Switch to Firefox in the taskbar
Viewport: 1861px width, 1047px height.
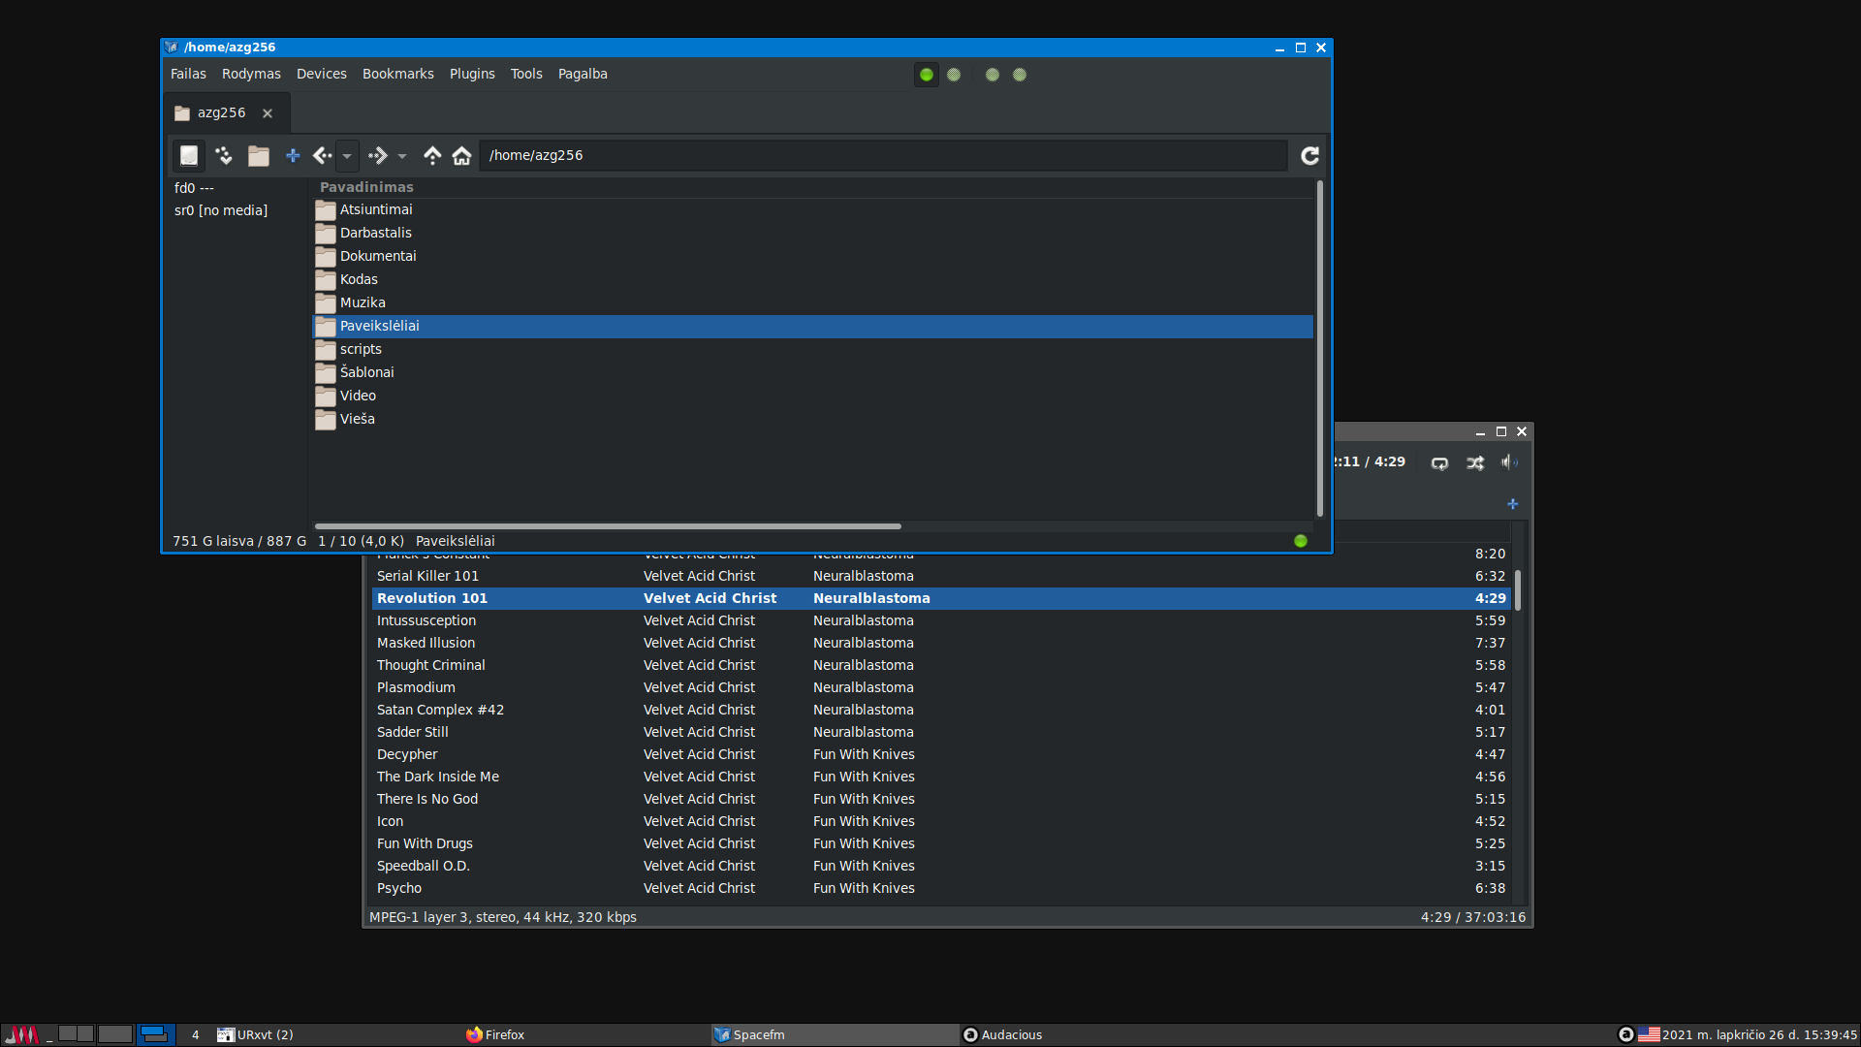tap(586, 1034)
